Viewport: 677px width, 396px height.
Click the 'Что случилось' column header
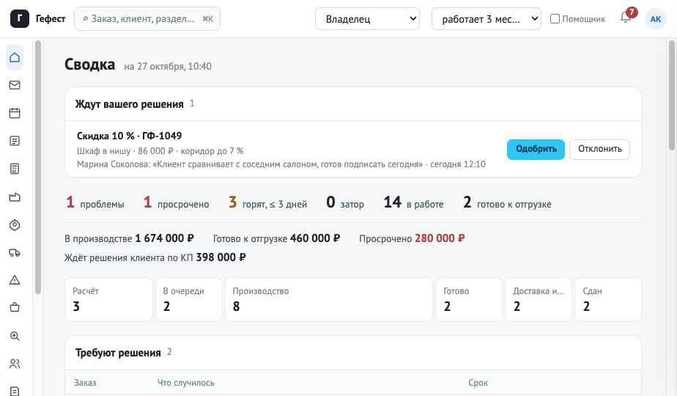(x=185, y=383)
